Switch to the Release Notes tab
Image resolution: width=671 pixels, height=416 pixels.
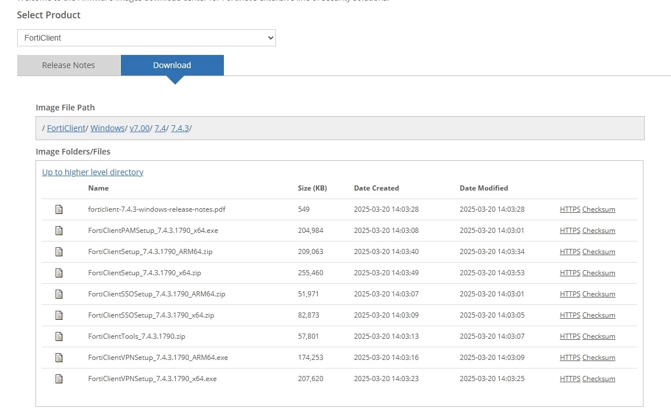click(69, 65)
